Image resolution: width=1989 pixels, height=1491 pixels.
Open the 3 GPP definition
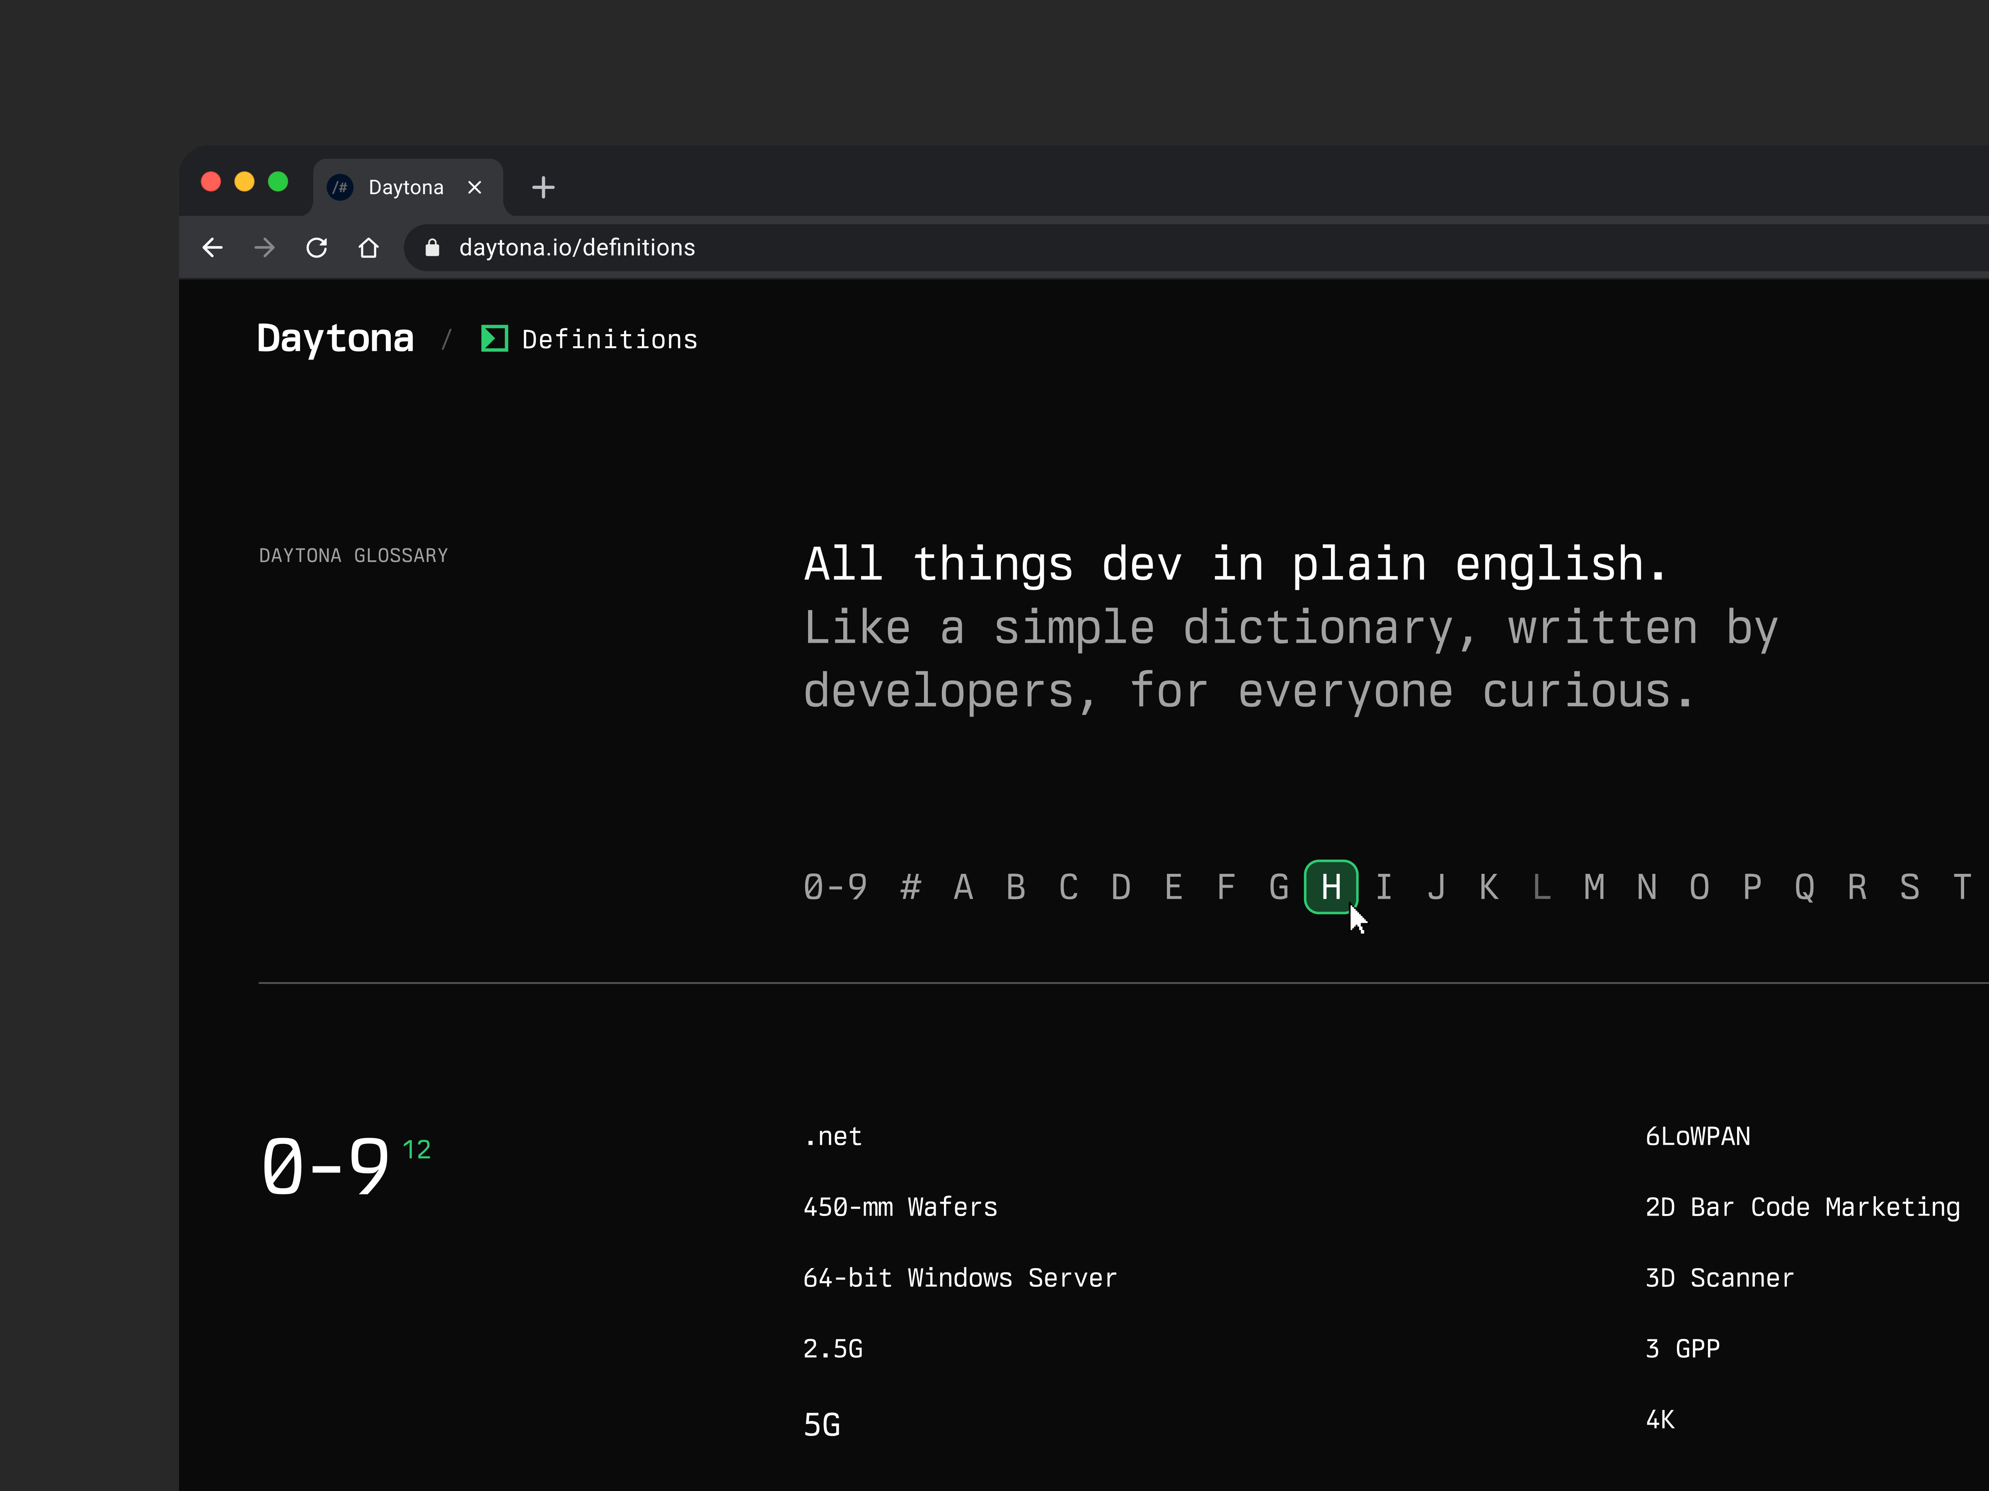point(1682,1349)
